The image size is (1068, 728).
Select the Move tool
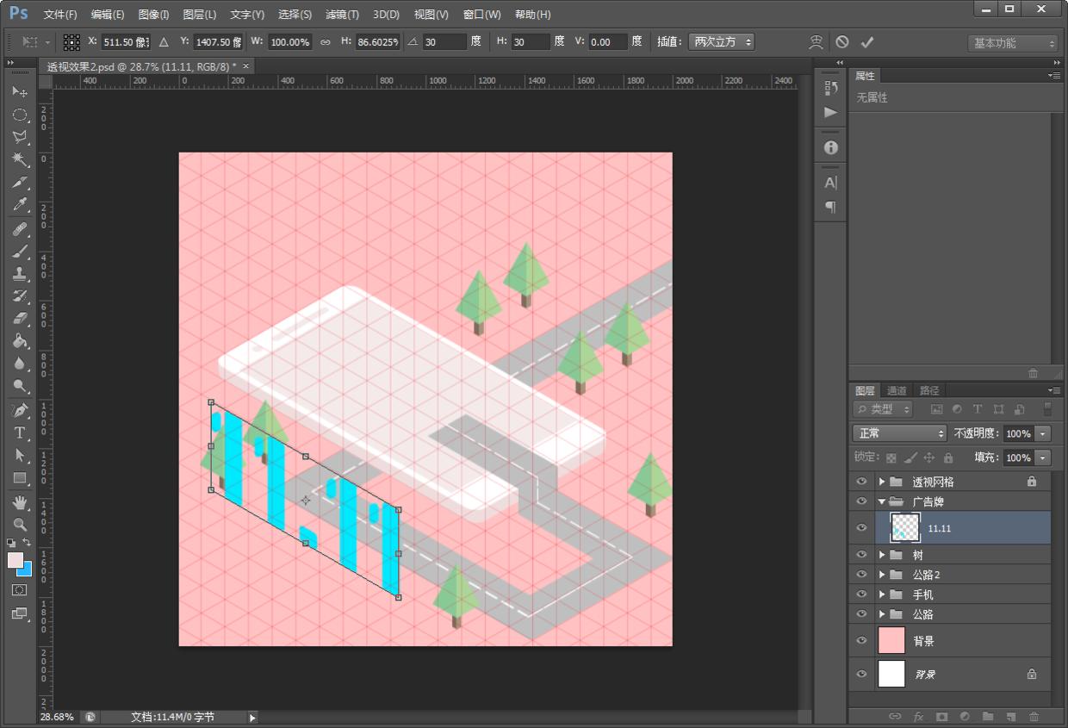(x=19, y=91)
